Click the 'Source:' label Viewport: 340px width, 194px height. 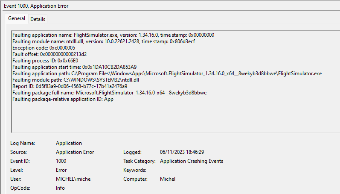[x=18, y=152]
